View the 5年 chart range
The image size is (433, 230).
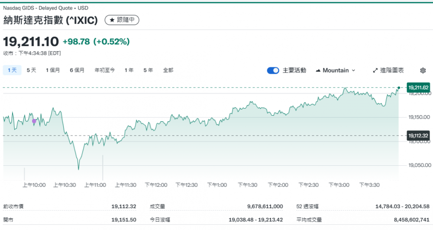click(x=148, y=70)
